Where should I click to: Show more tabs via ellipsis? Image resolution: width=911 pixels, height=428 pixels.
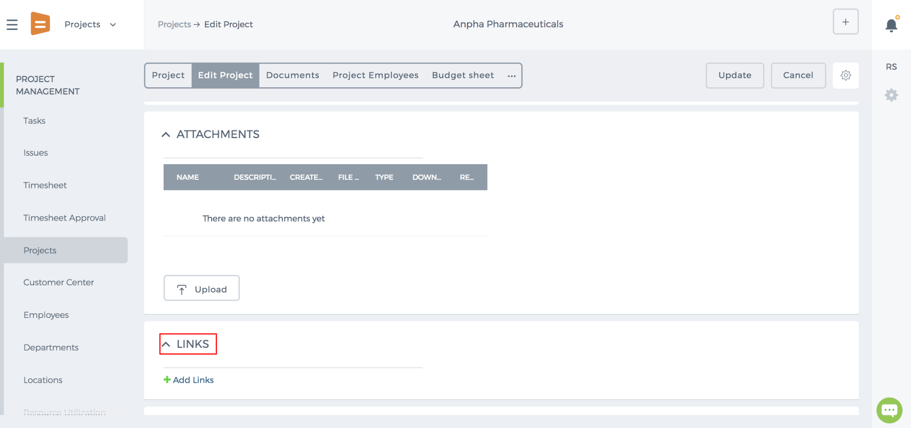(x=511, y=76)
